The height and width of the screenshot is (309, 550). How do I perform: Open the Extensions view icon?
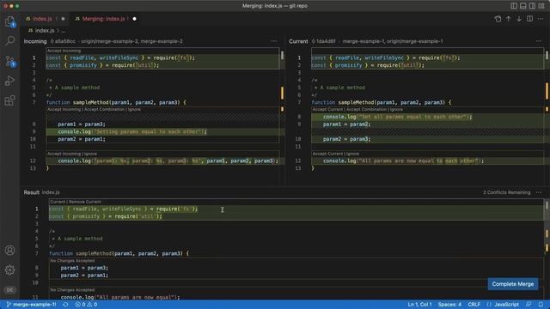tap(9, 101)
